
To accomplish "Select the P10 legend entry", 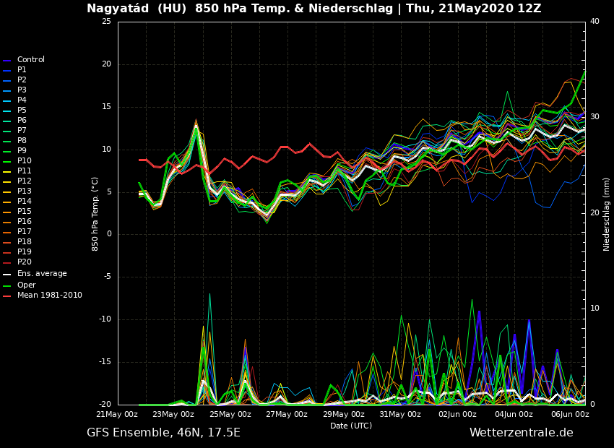I will pos(24,161).
